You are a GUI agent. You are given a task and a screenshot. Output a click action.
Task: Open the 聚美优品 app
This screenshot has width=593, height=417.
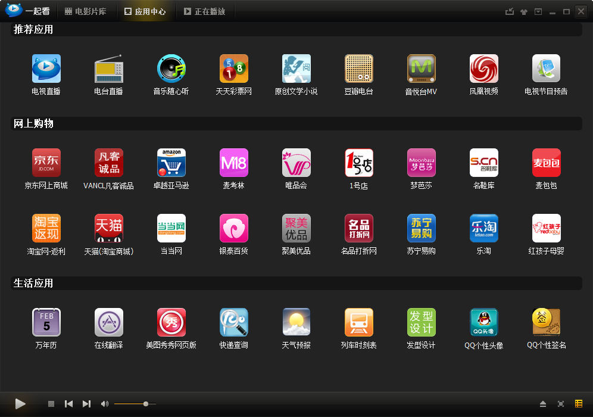[296, 228]
